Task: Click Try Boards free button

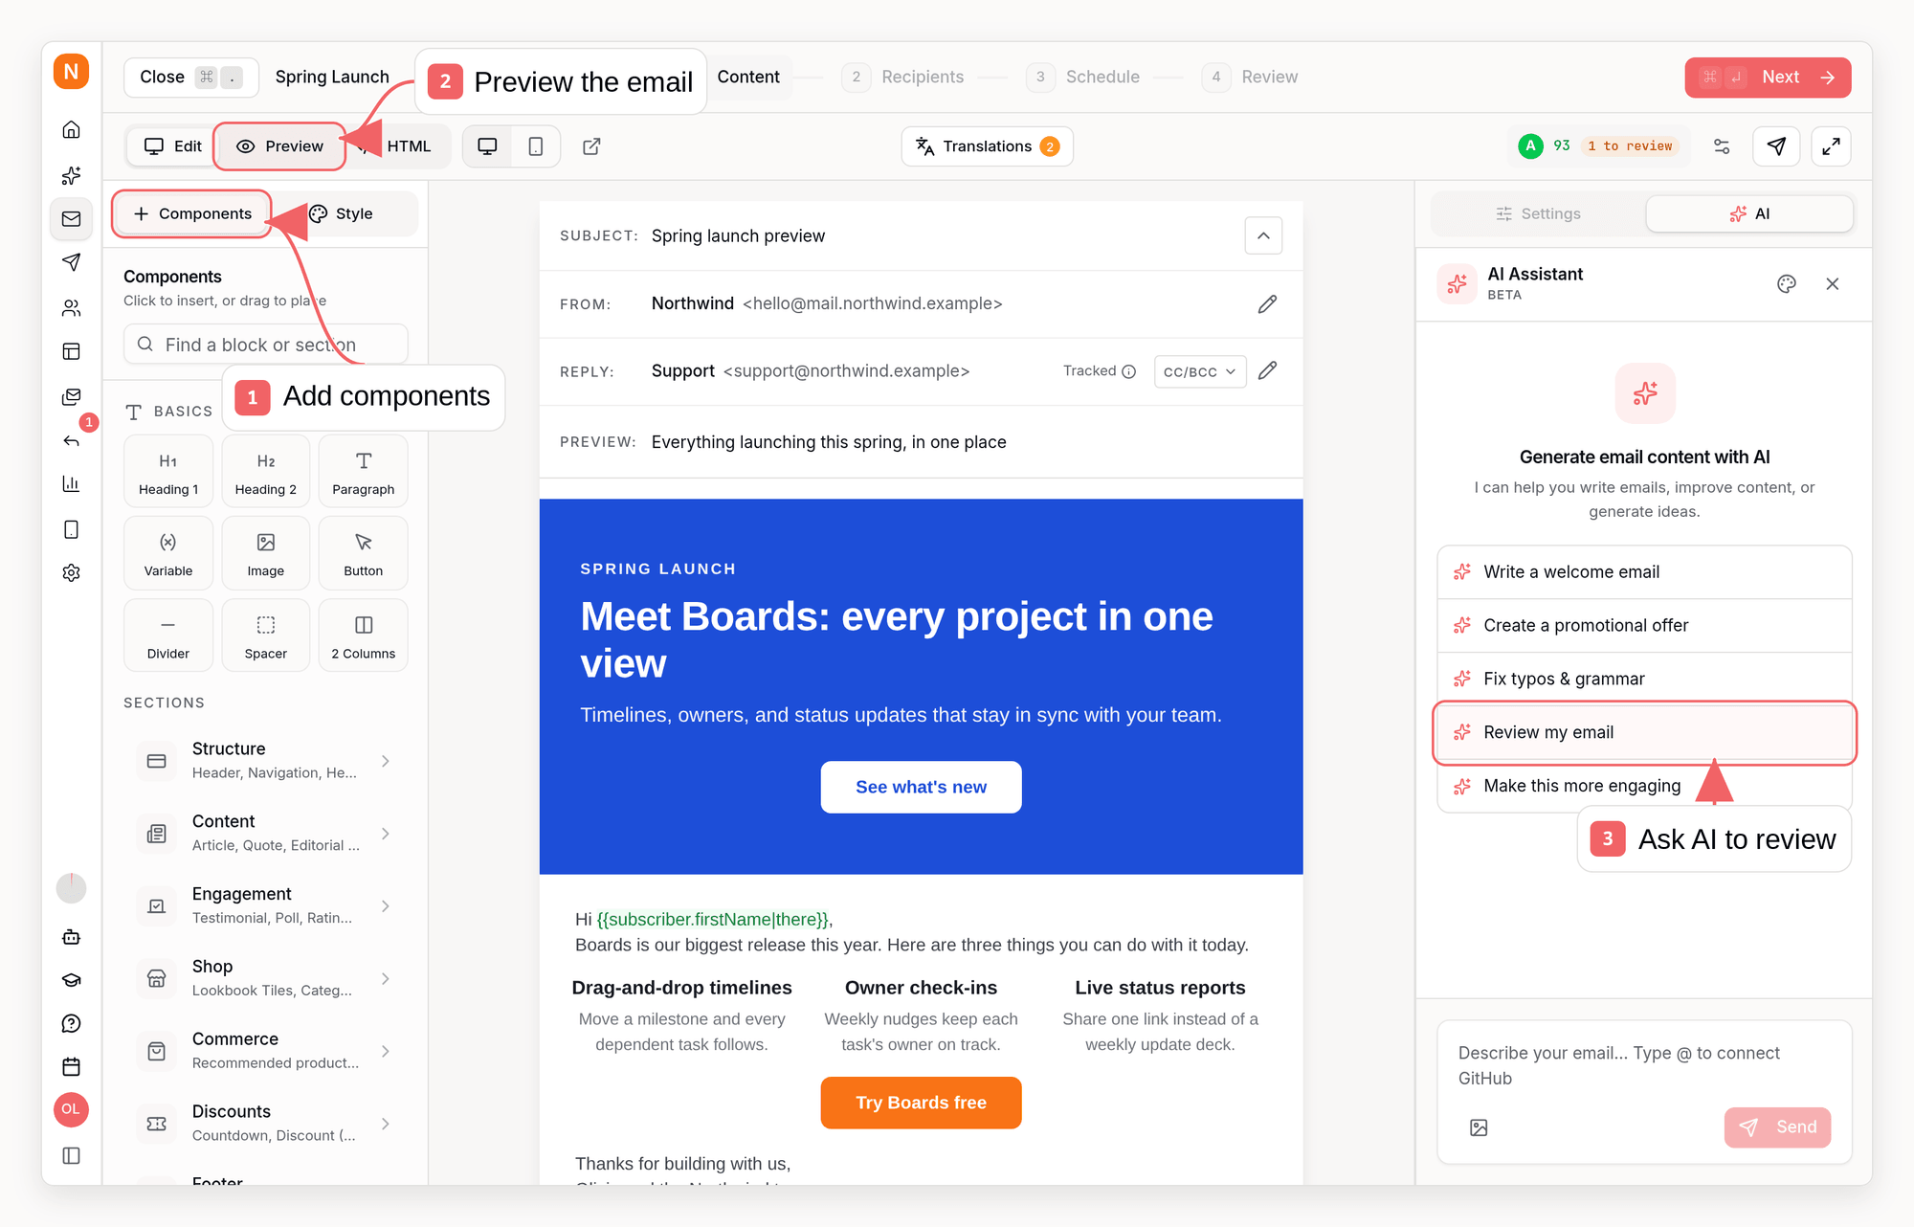Action: click(921, 1103)
